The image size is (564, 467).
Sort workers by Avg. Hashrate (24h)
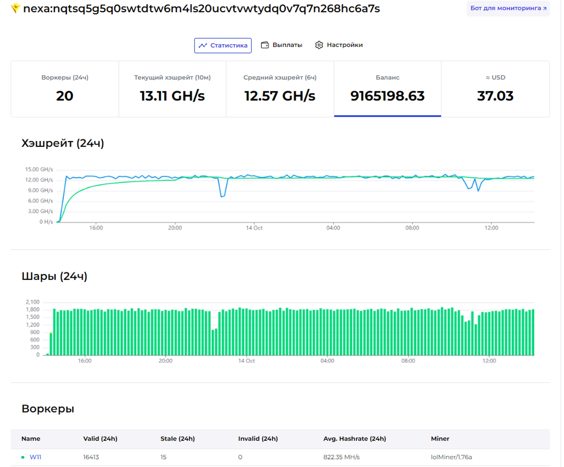(x=354, y=439)
